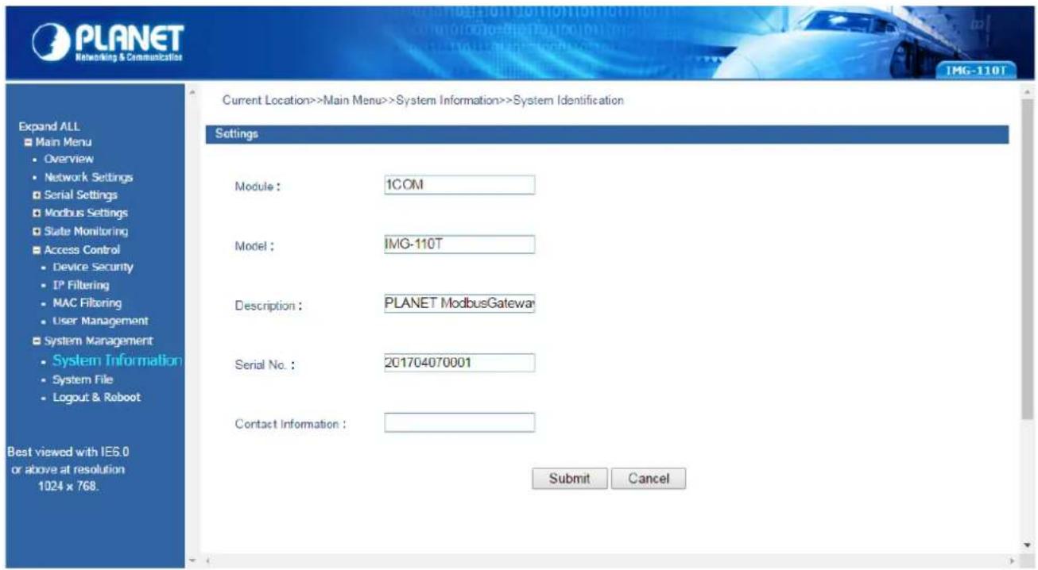
Task: Open Device Security settings
Action: 92,268
